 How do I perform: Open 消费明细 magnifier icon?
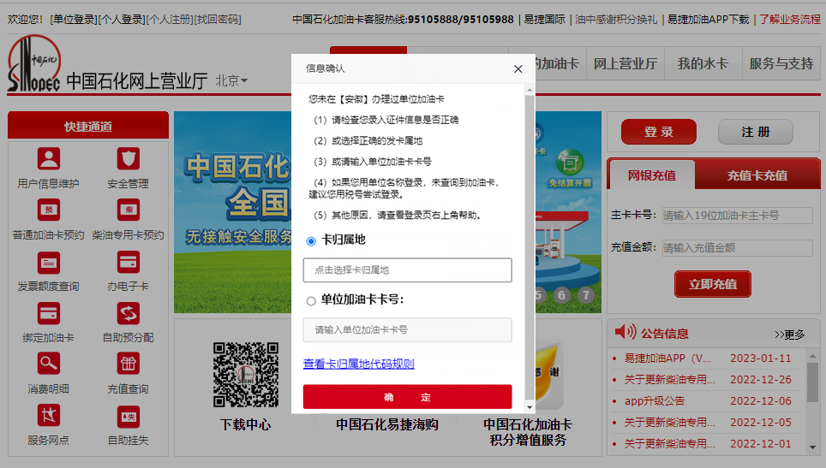point(49,364)
